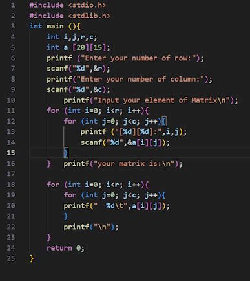Click the 'return 0;' statement
250x281 pixels.
pos(66,248)
